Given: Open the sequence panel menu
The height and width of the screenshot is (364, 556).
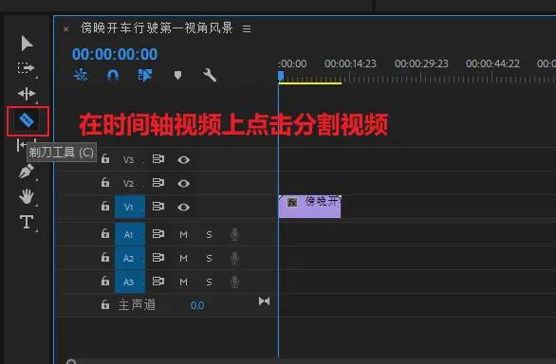Looking at the screenshot, I should 247,28.
